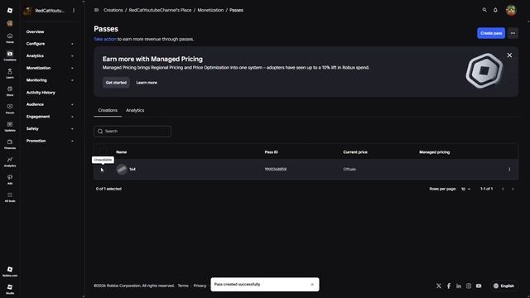Open the more options button beside Create pass
The width and height of the screenshot is (530, 298).
point(513,33)
